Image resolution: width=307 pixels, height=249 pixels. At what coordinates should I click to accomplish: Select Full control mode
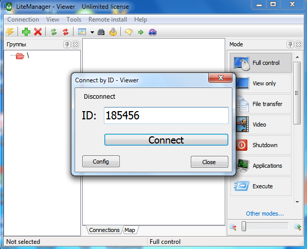[x=261, y=63]
